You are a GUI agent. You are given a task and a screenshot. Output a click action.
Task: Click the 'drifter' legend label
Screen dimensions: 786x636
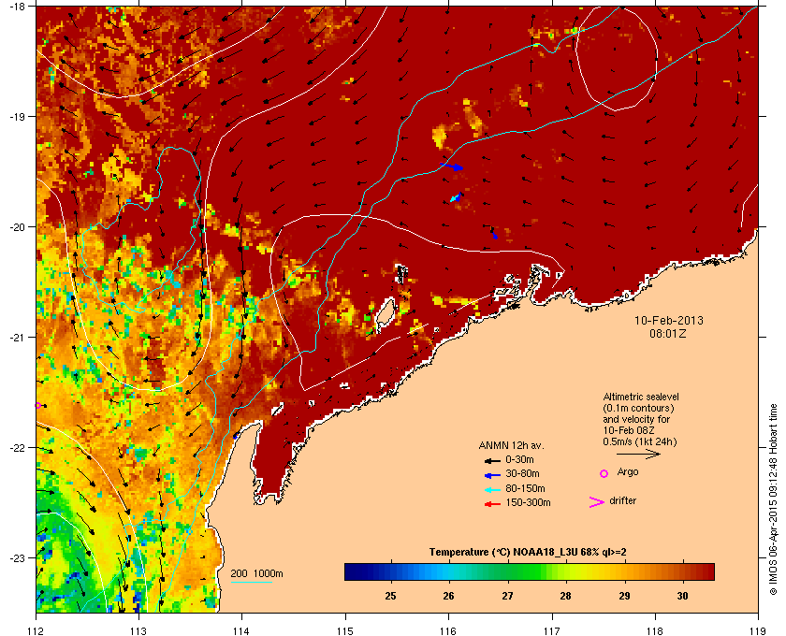point(622,500)
